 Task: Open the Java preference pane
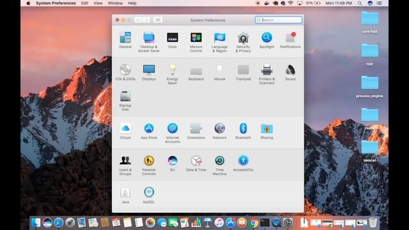point(125,195)
